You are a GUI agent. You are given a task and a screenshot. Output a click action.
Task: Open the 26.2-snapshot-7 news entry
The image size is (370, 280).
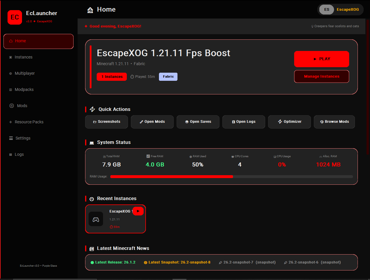point(247,262)
